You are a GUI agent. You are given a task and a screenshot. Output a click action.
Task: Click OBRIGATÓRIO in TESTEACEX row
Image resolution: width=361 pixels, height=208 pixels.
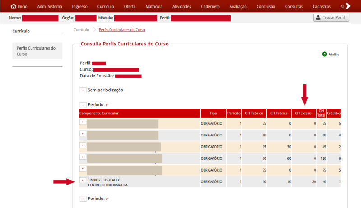[x=211, y=181]
